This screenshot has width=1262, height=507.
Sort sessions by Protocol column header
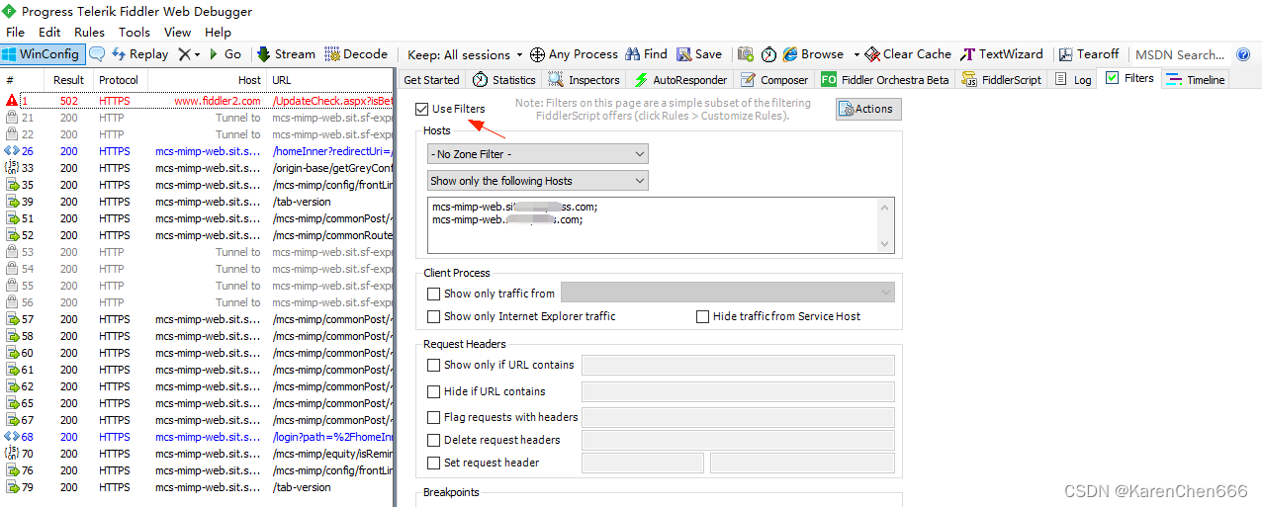tap(119, 80)
